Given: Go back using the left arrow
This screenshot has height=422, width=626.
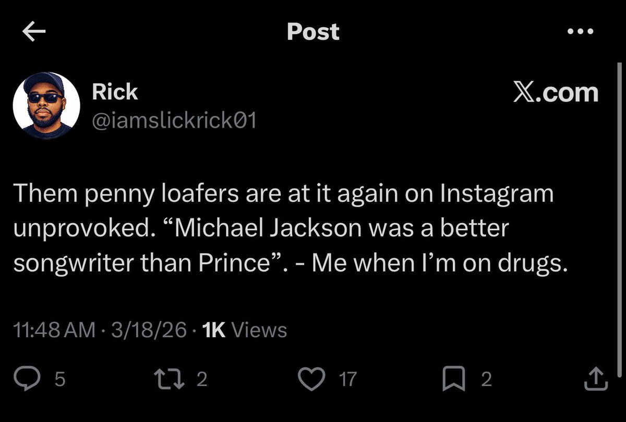Looking at the screenshot, I should tap(34, 32).
